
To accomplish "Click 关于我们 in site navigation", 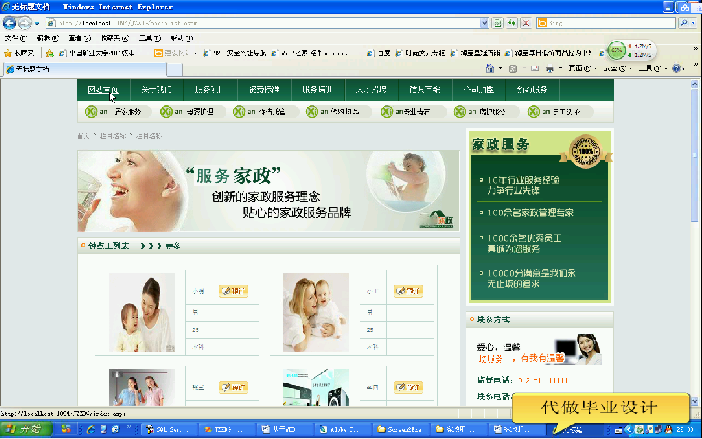I will (x=156, y=89).
